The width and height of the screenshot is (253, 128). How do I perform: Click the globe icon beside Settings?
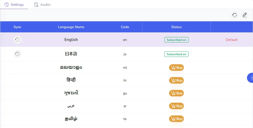[7, 5]
